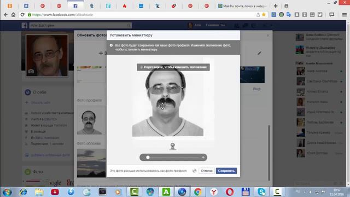
Task: Click the share icon in address bar
Action: (258, 15)
